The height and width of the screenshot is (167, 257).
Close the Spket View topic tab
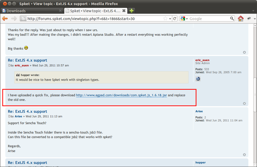pos(124,11)
